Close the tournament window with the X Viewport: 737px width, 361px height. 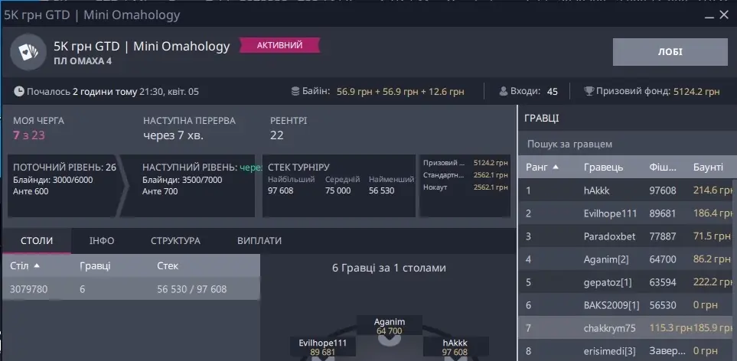pos(722,14)
